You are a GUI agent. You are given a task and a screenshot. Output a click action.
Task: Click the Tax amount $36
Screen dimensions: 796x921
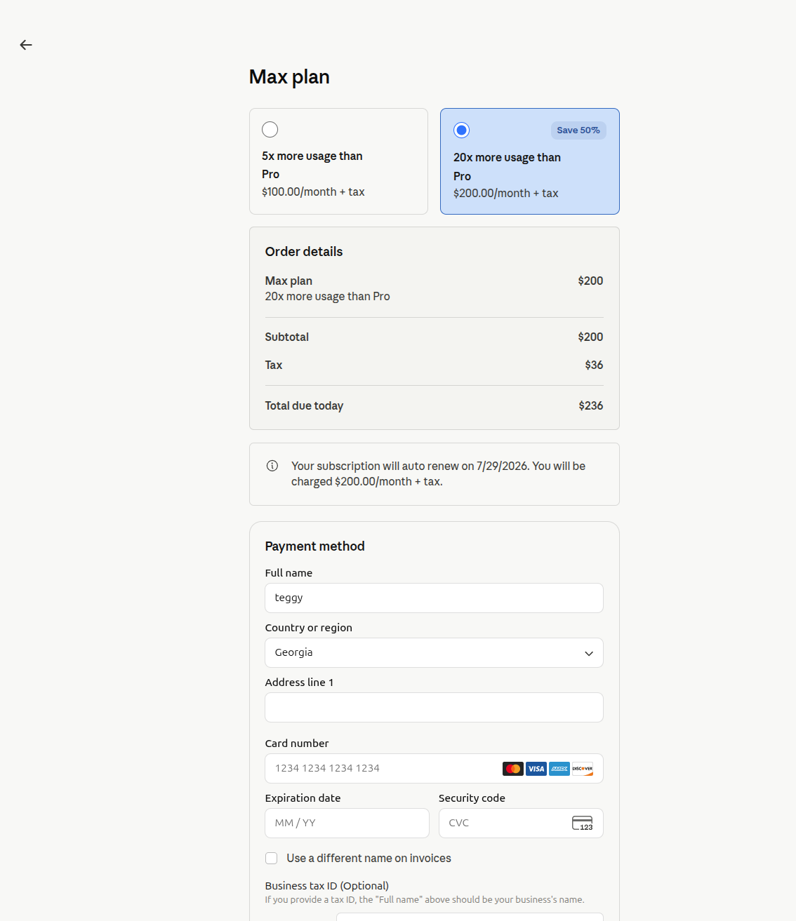594,365
